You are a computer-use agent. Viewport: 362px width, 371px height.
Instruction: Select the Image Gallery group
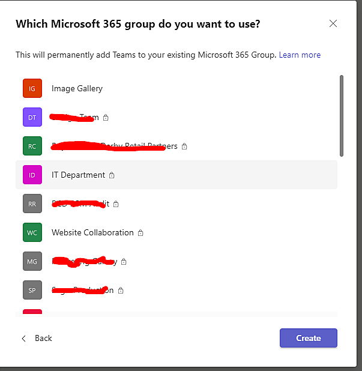tap(77, 88)
